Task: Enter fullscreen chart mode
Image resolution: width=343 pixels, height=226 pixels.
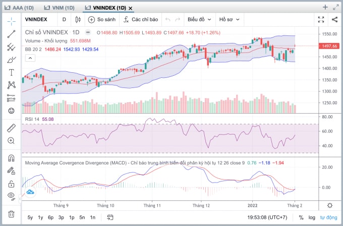Action: 321,20
